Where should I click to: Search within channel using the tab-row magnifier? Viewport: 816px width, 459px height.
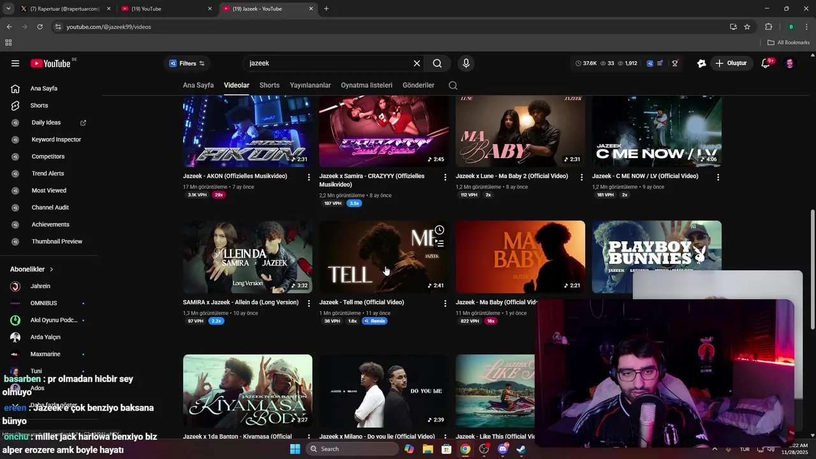point(453,85)
